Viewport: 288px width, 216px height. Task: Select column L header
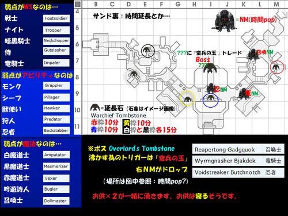point(260,4)
